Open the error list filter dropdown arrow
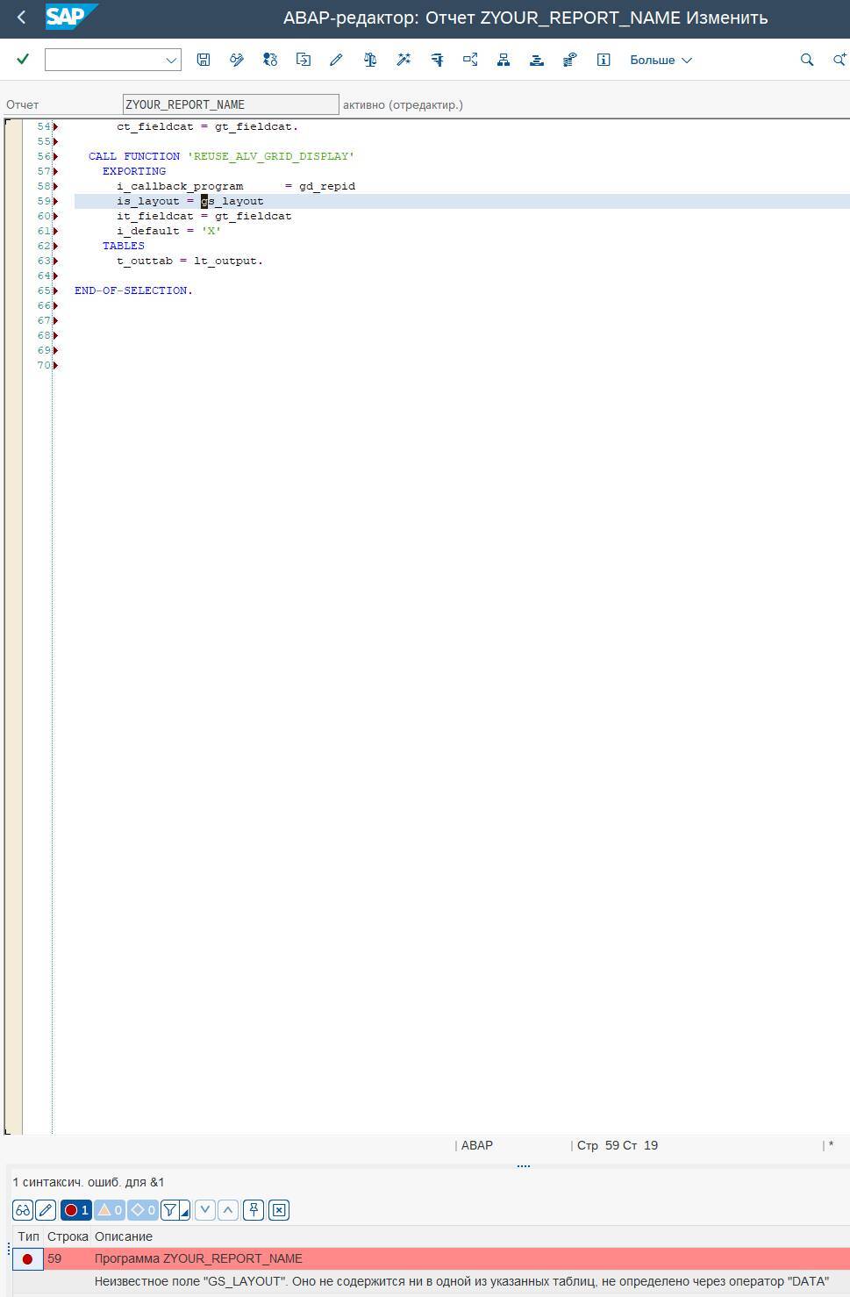 click(x=185, y=1214)
